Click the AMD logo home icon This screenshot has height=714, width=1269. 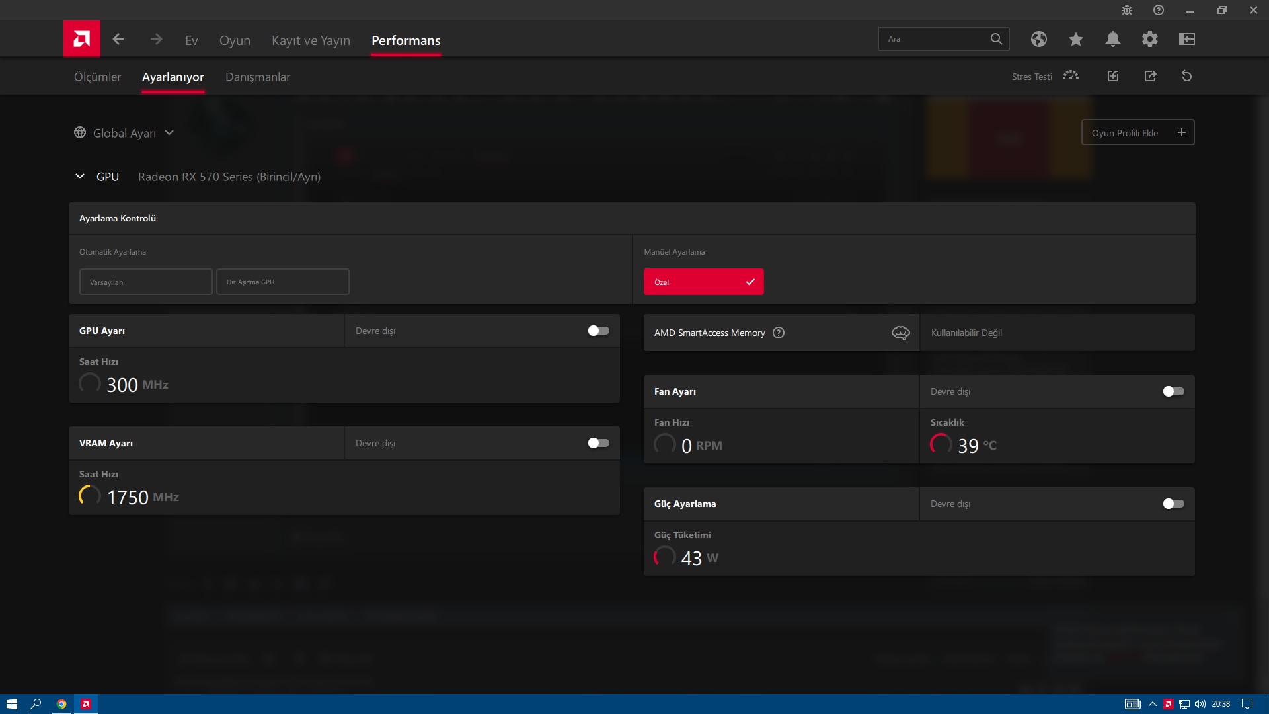click(82, 39)
